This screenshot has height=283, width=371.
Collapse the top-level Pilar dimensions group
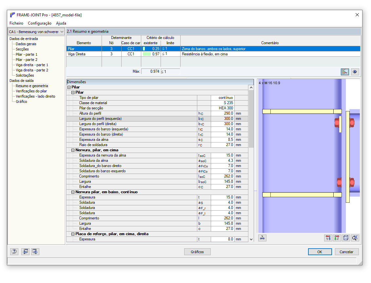click(69, 87)
